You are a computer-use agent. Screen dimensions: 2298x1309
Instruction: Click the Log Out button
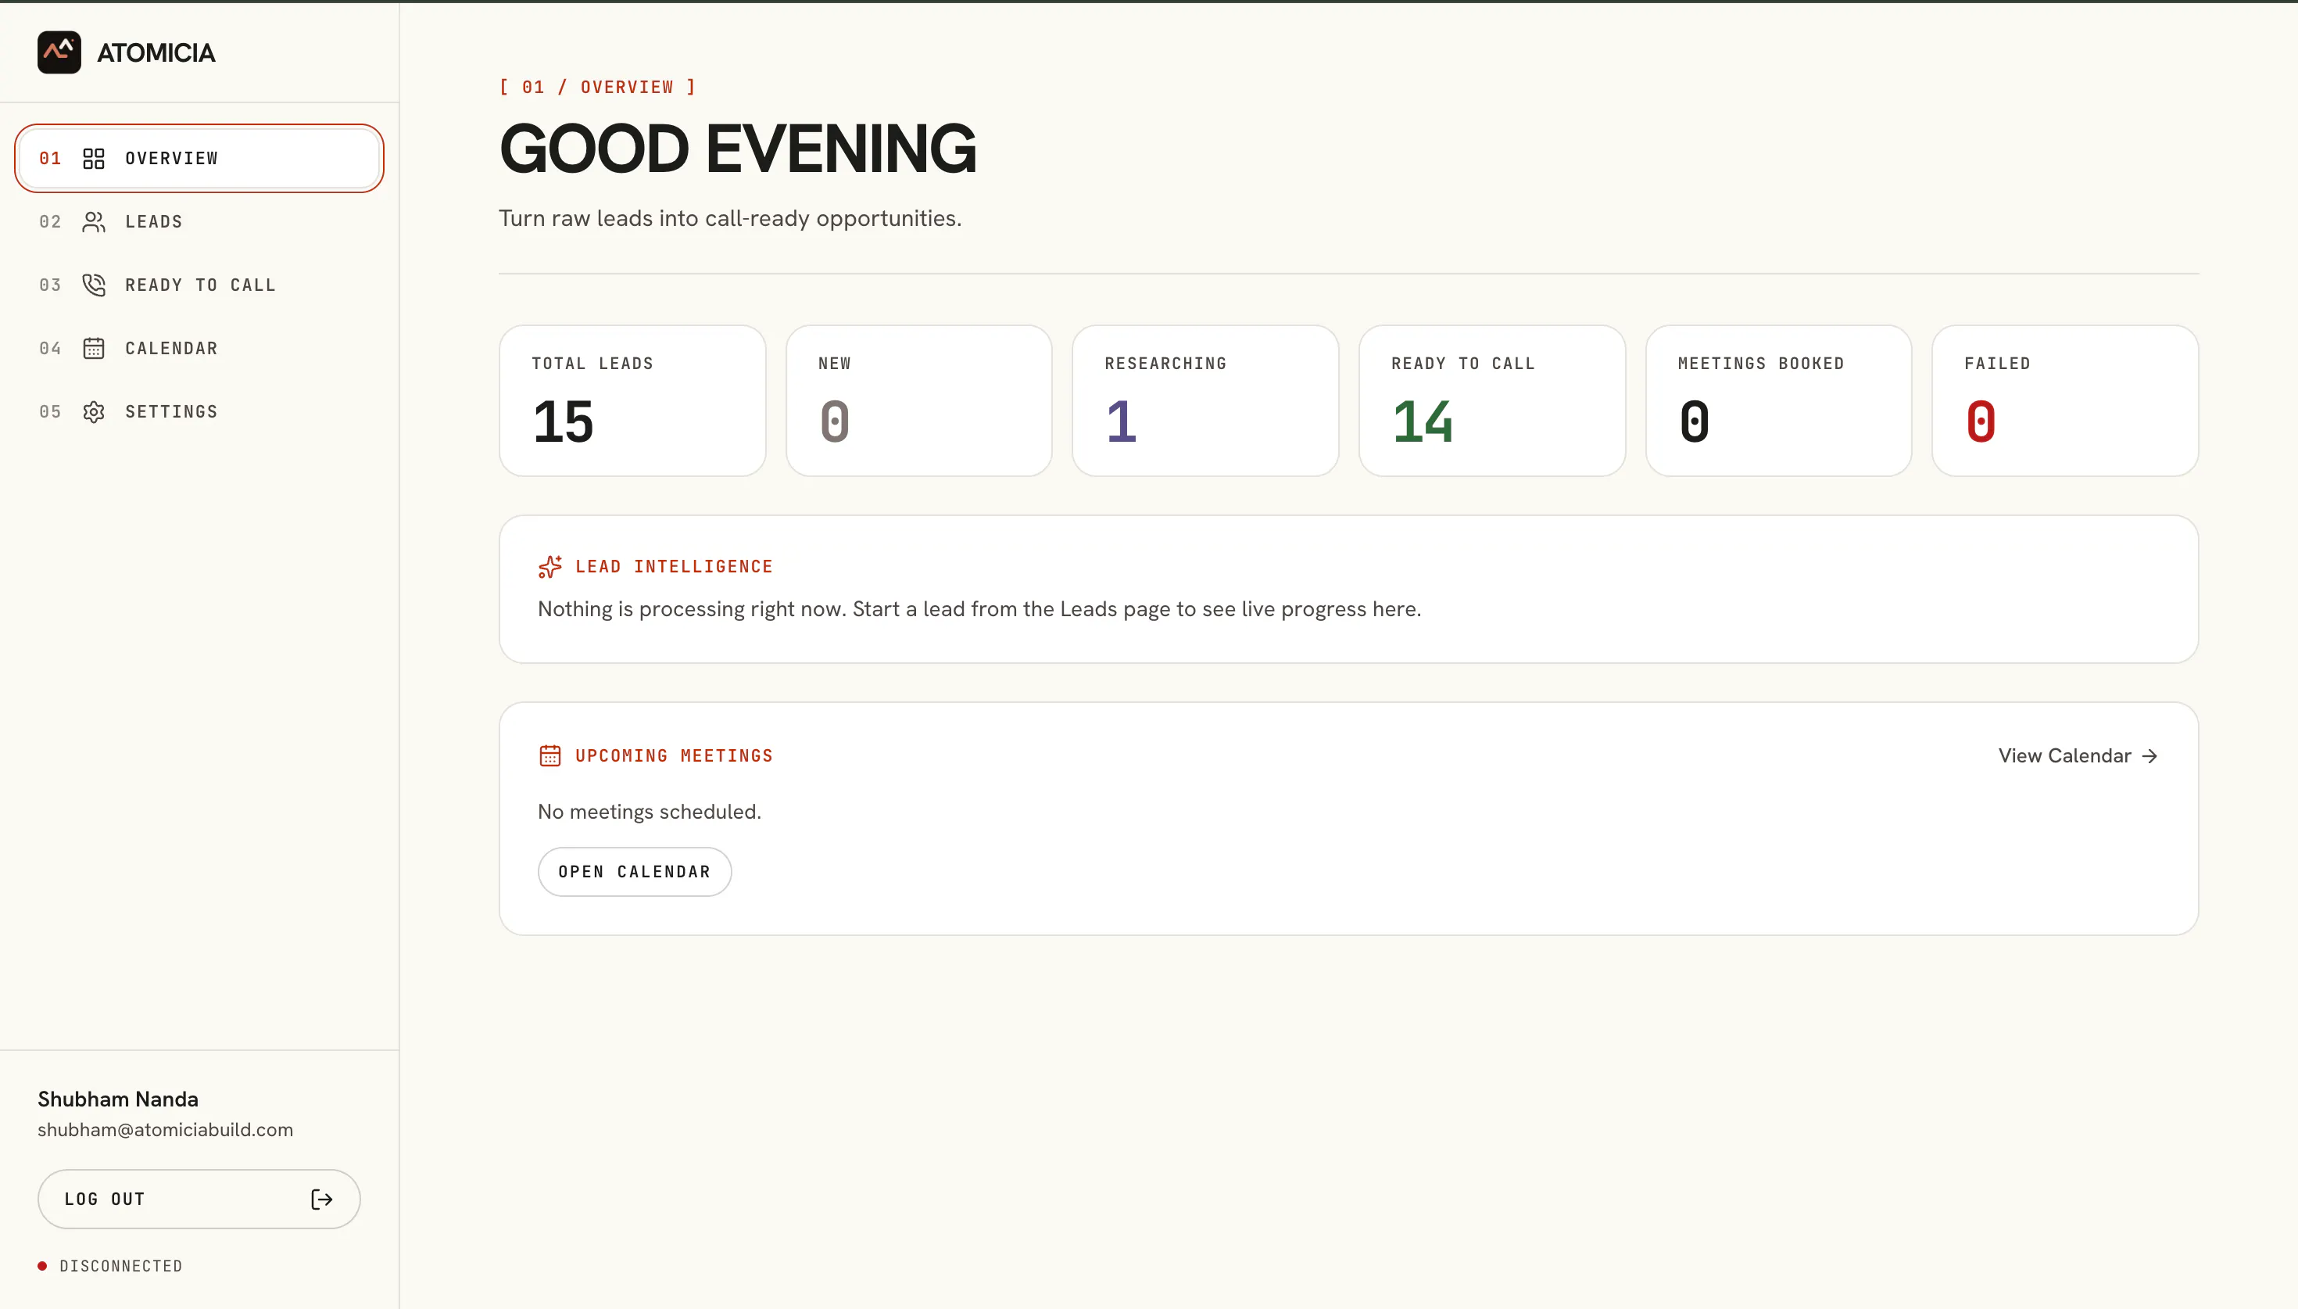(x=199, y=1200)
